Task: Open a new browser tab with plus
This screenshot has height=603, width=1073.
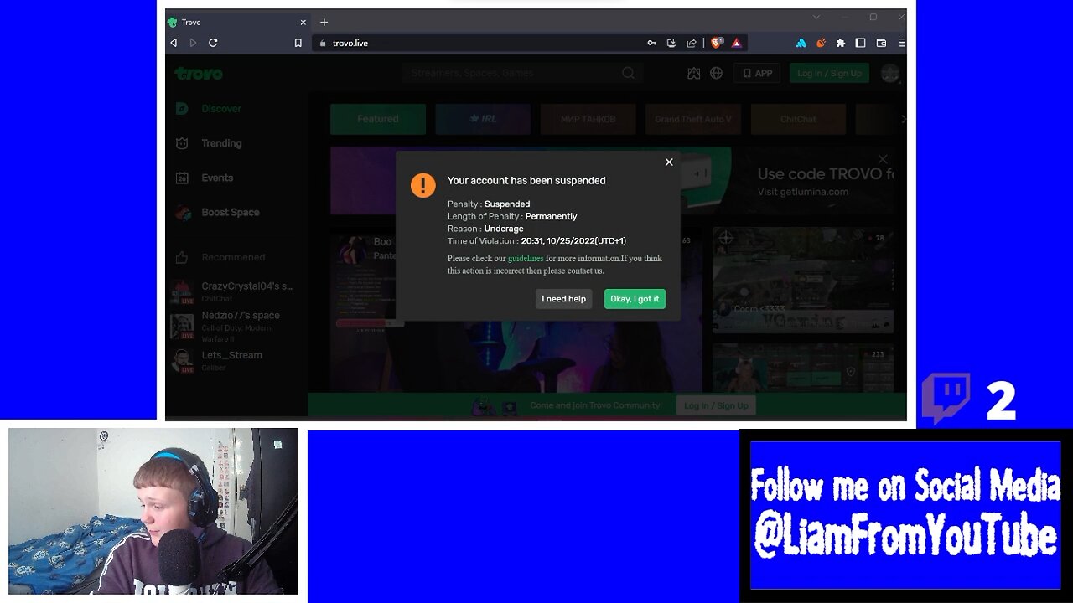Action: click(324, 22)
